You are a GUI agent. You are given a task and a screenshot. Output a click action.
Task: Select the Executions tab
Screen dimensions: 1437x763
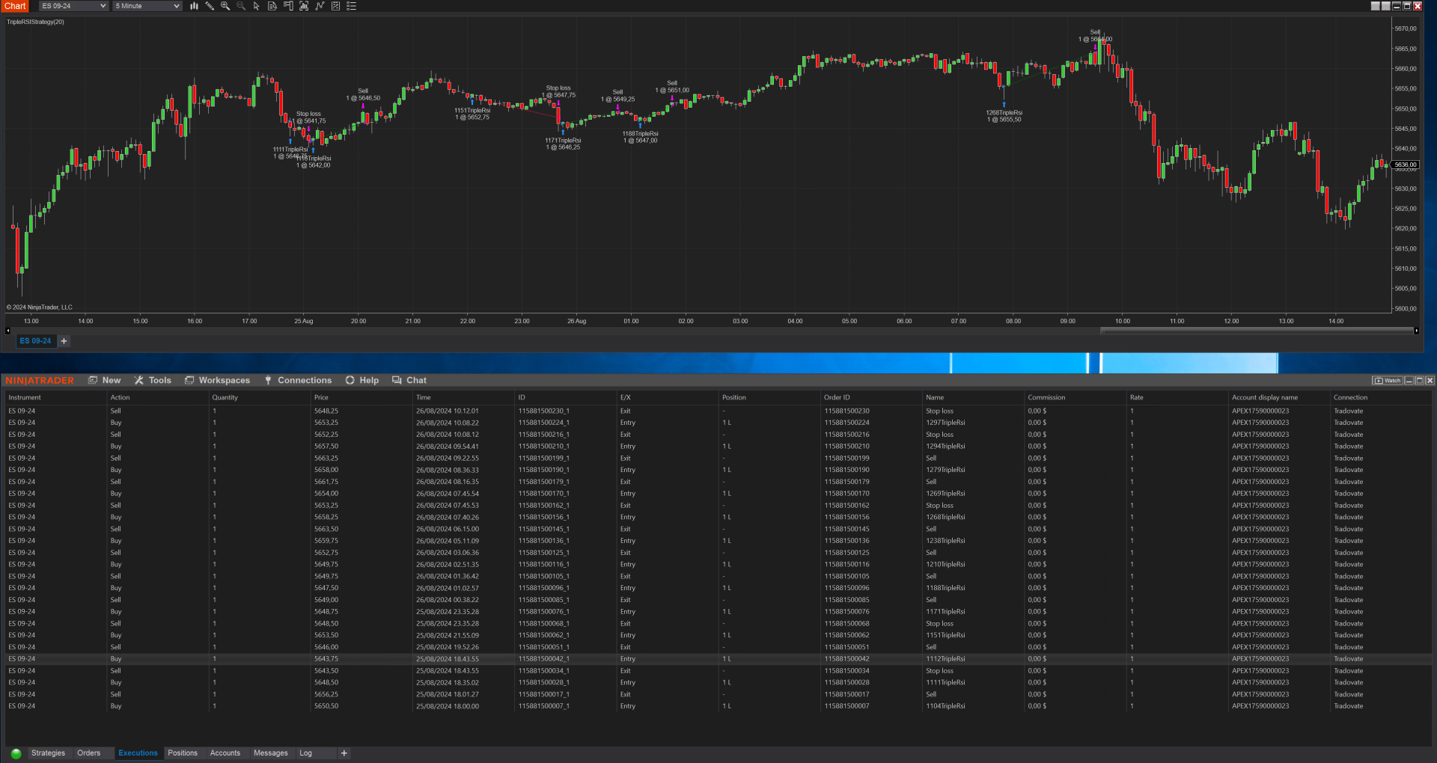point(138,753)
